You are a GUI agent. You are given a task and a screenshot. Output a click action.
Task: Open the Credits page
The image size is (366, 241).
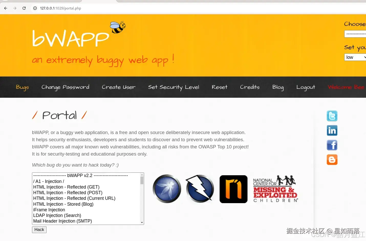pyautogui.click(x=250, y=87)
